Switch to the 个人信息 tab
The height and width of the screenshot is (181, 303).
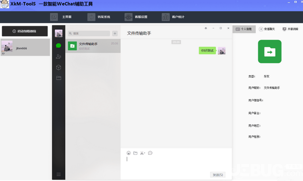pyautogui.click(x=244, y=29)
